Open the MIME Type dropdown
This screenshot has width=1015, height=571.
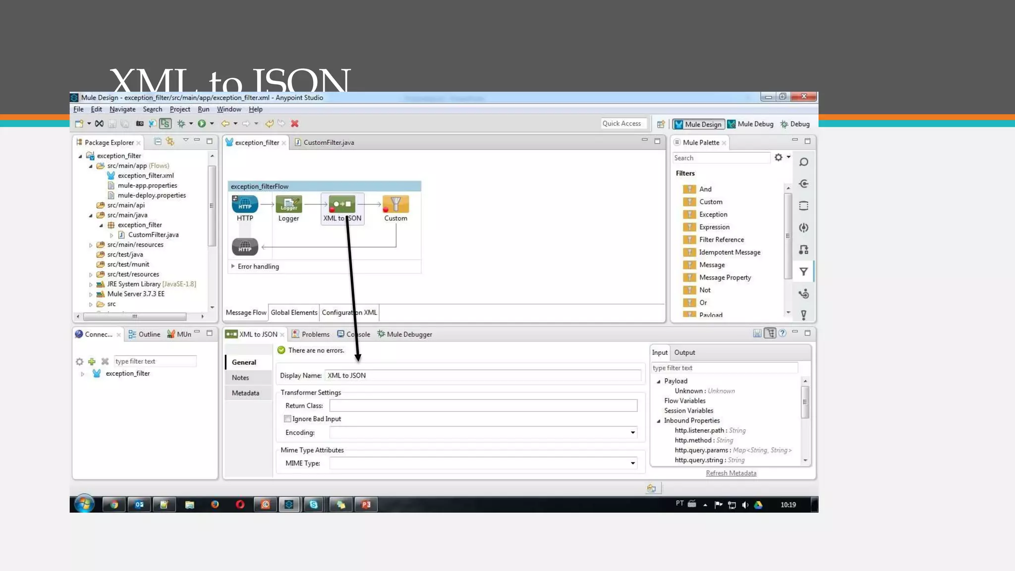click(632, 463)
